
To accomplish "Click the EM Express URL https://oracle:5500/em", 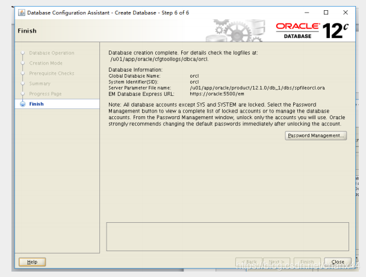I will (217, 94).
